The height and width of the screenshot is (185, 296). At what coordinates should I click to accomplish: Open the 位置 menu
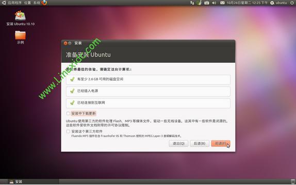(27, 3)
